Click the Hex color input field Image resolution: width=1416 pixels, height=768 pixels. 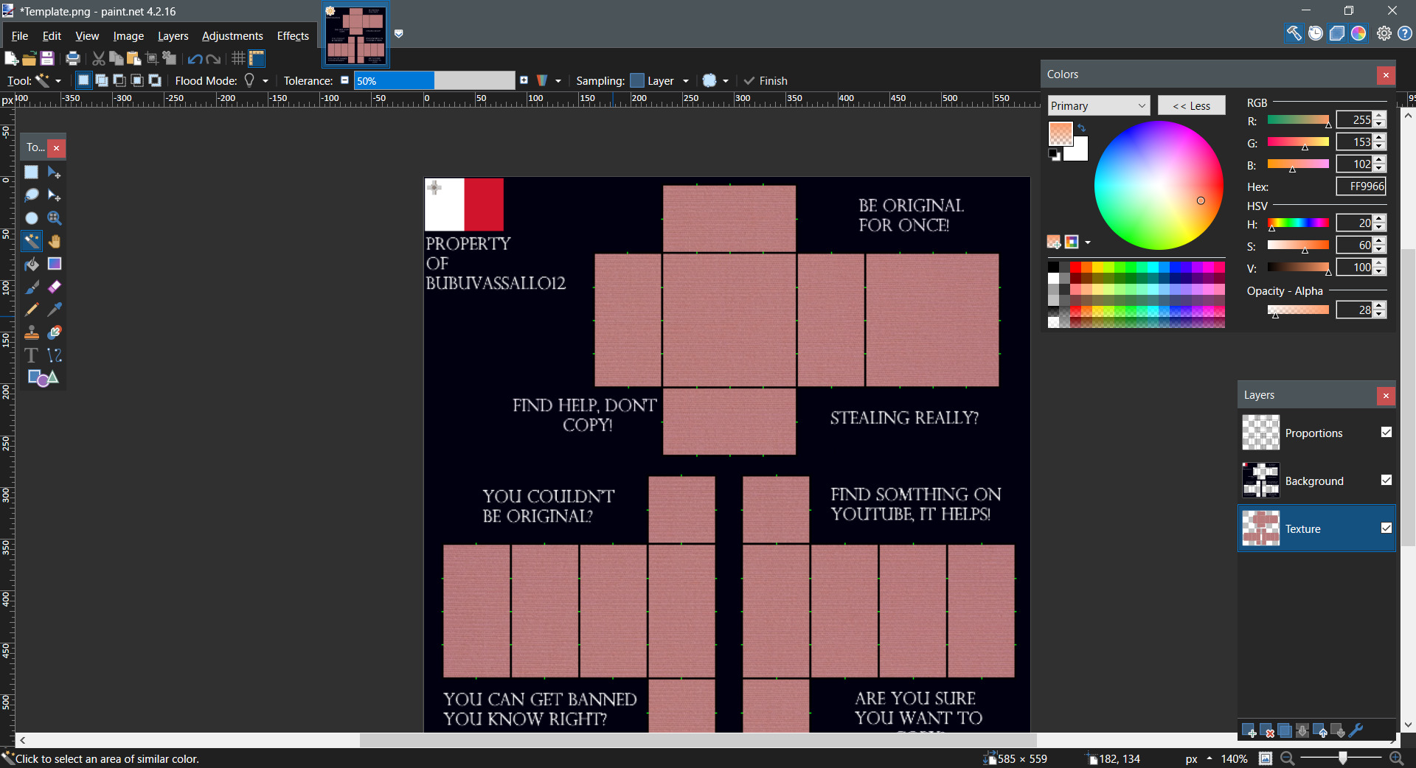1361,186
